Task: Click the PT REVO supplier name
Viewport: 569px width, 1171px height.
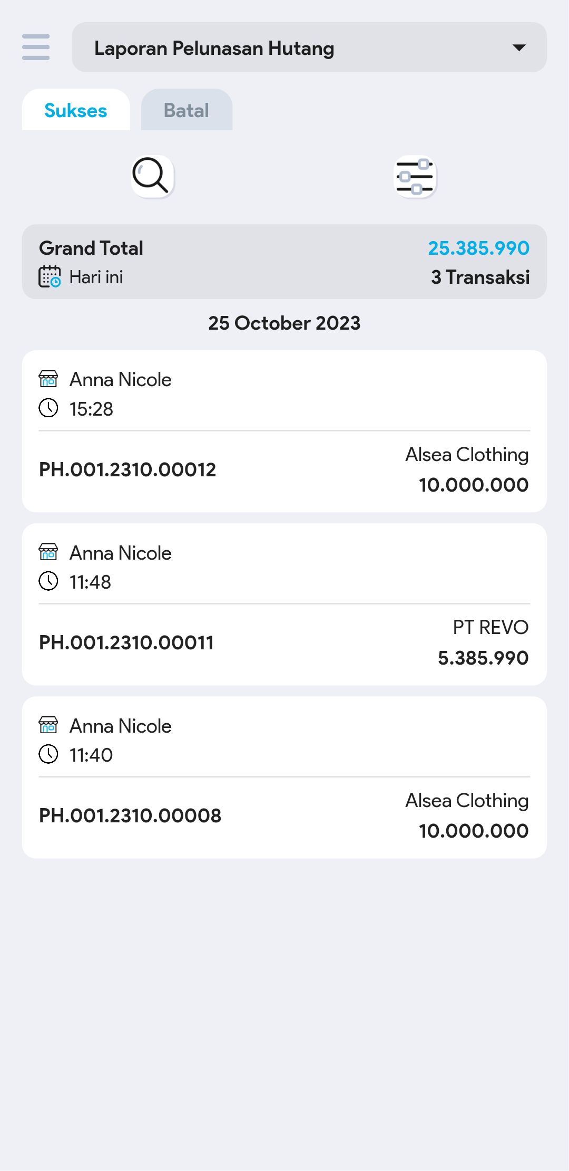Action: (x=490, y=627)
